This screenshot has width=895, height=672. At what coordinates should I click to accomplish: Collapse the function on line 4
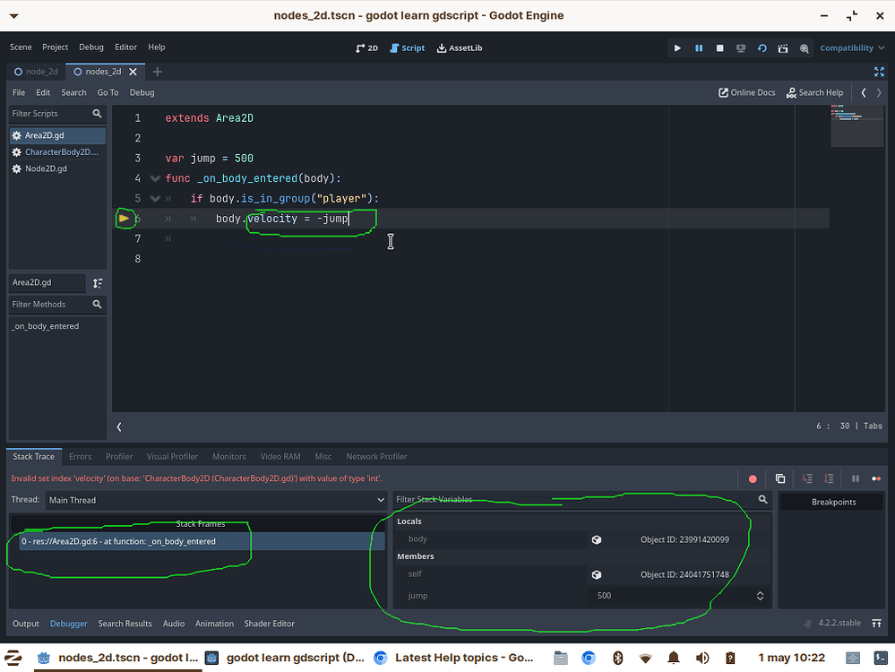click(x=152, y=178)
